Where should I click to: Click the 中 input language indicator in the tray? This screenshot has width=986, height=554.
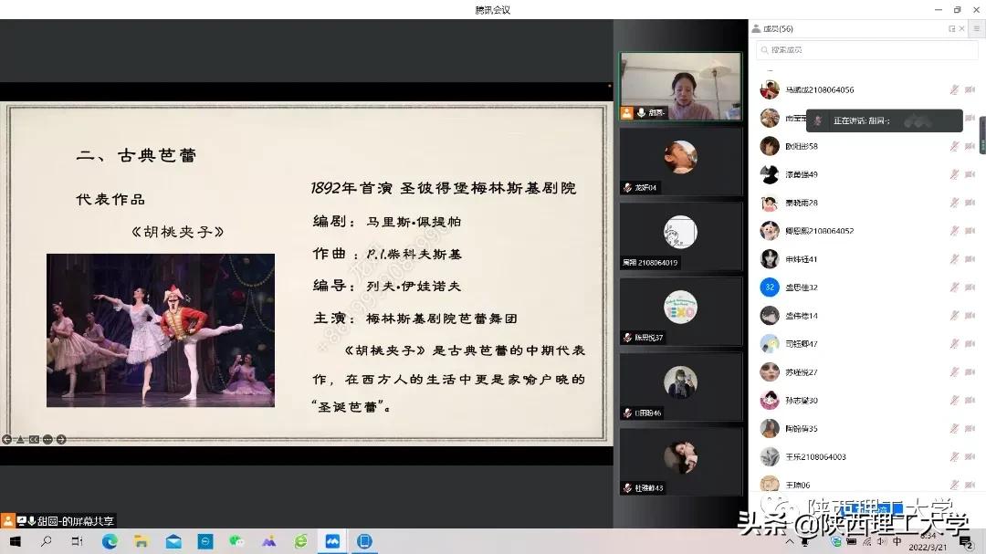(x=897, y=541)
